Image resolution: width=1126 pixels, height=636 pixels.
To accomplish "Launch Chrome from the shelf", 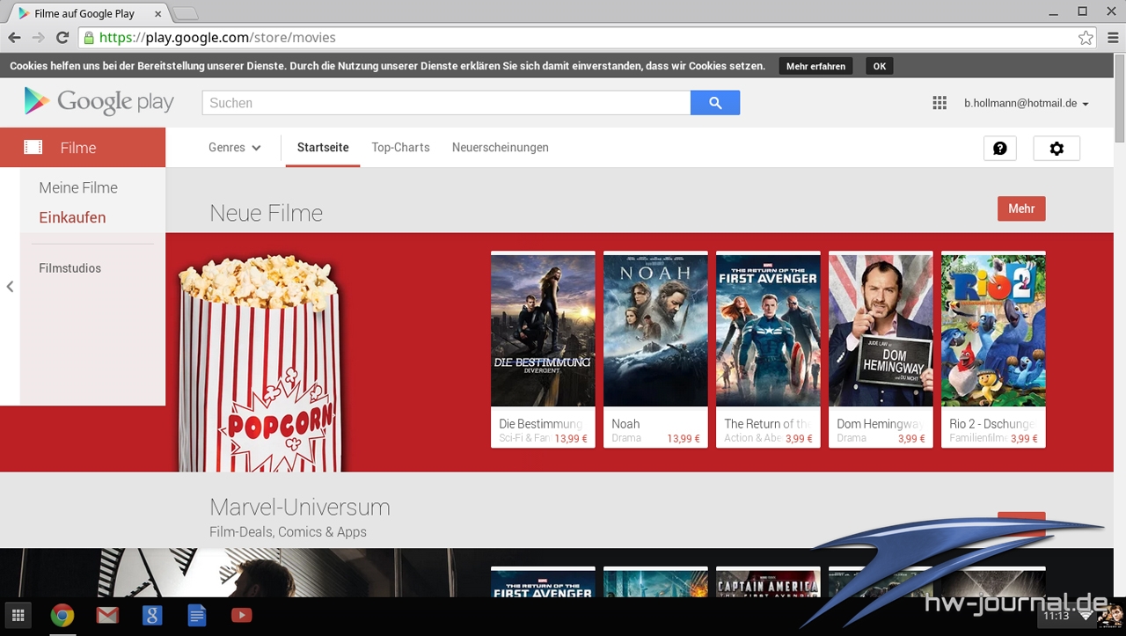I will click(x=62, y=615).
